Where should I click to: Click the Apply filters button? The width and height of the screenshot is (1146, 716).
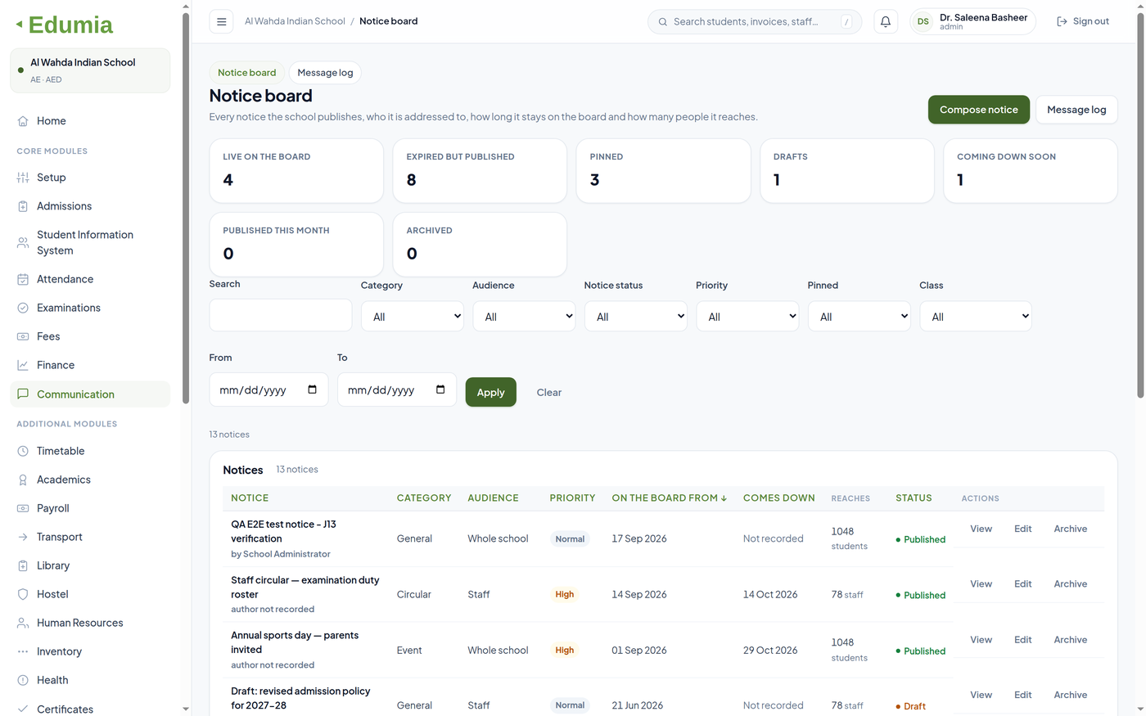click(490, 392)
